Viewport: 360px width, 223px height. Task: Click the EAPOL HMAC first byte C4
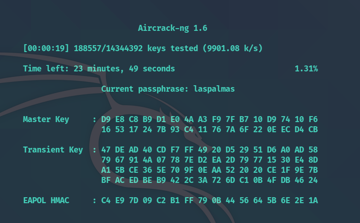106,200
